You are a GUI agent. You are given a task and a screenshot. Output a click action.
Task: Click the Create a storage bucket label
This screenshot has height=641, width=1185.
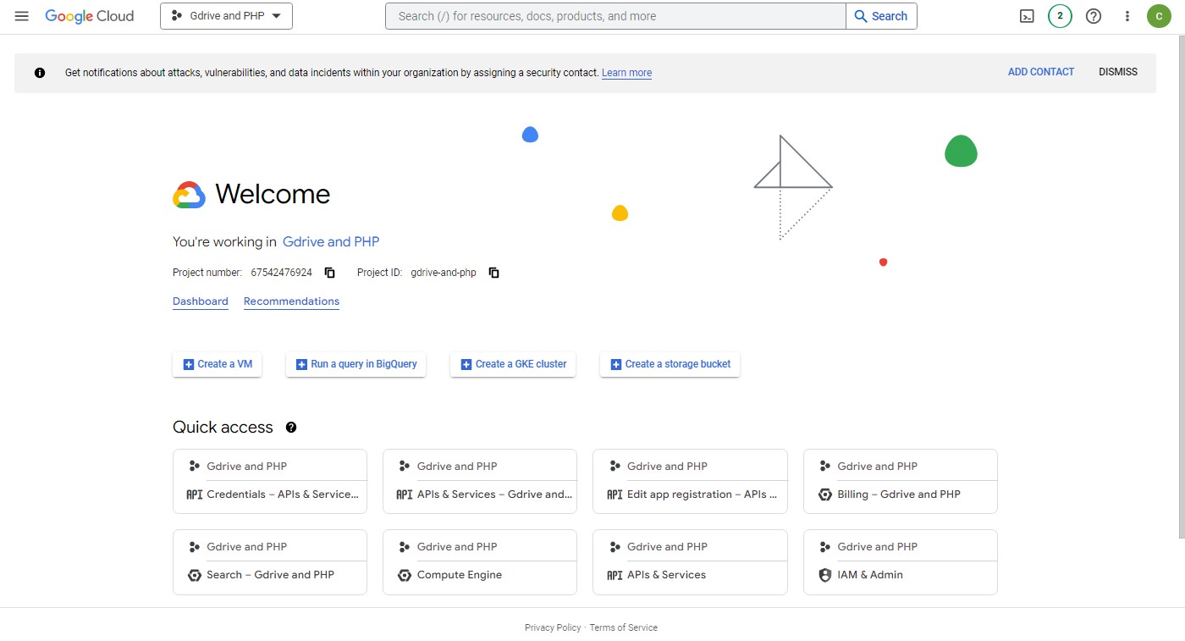coord(678,364)
